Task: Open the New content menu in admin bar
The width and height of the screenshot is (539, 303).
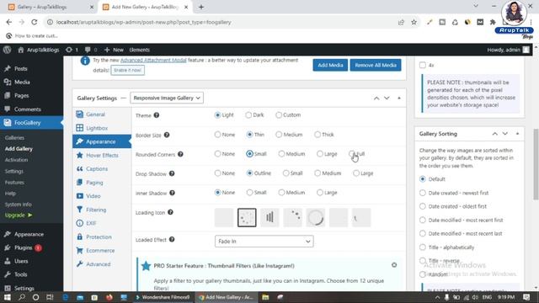Action: point(114,50)
